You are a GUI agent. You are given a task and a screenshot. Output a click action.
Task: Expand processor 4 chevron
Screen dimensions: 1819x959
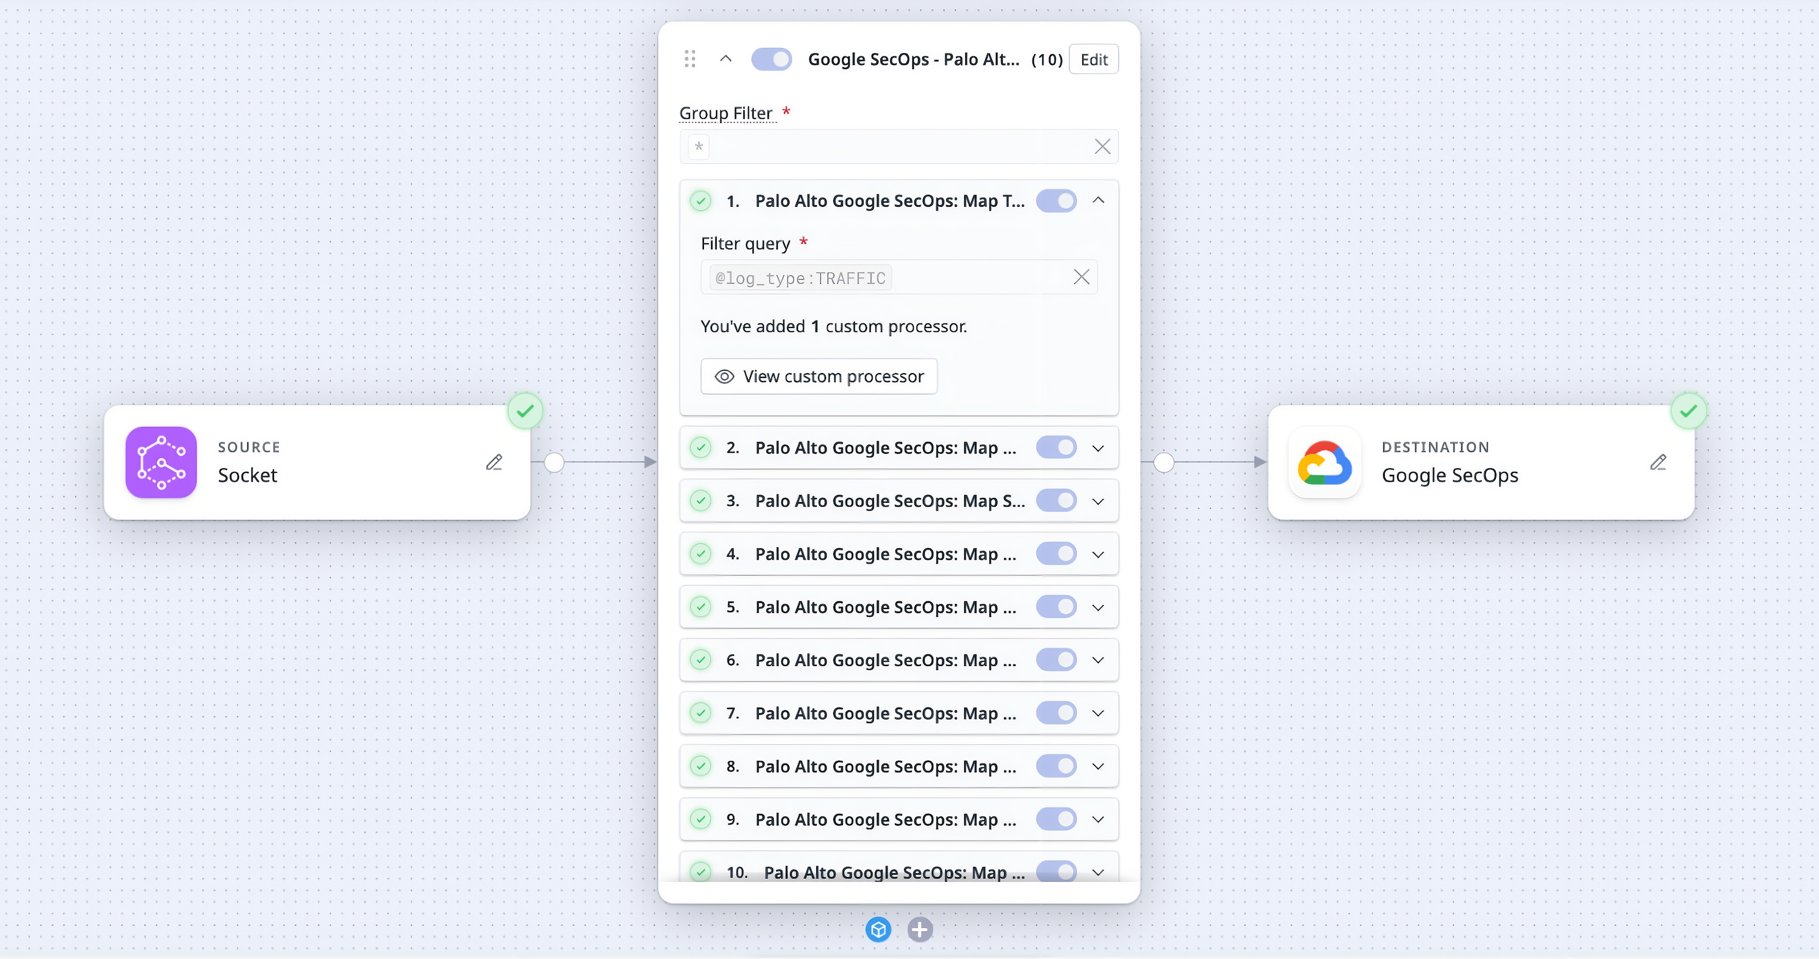pos(1098,555)
